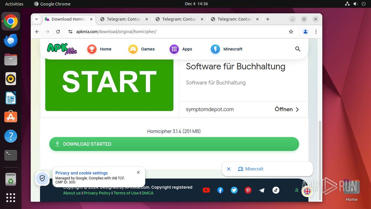Open a new browser tab

[x=268, y=19]
